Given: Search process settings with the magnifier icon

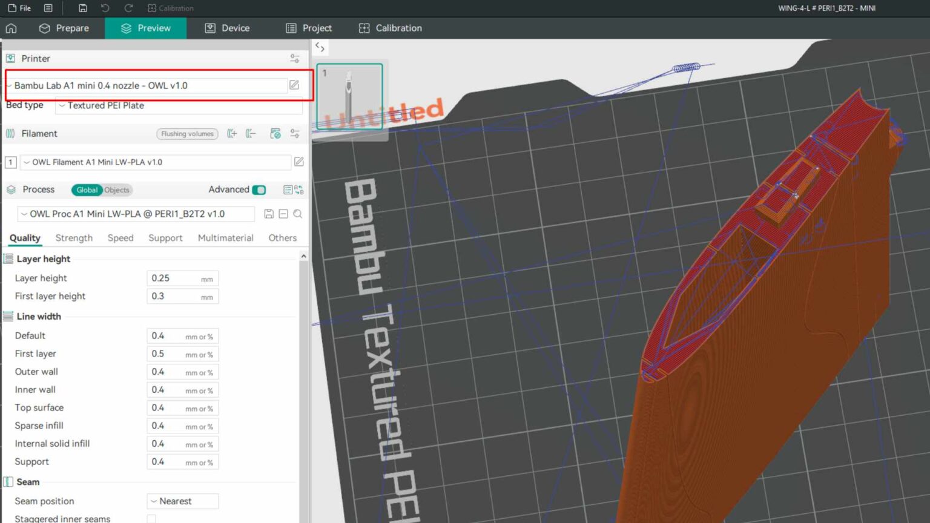Looking at the screenshot, I should click(297, 214).
